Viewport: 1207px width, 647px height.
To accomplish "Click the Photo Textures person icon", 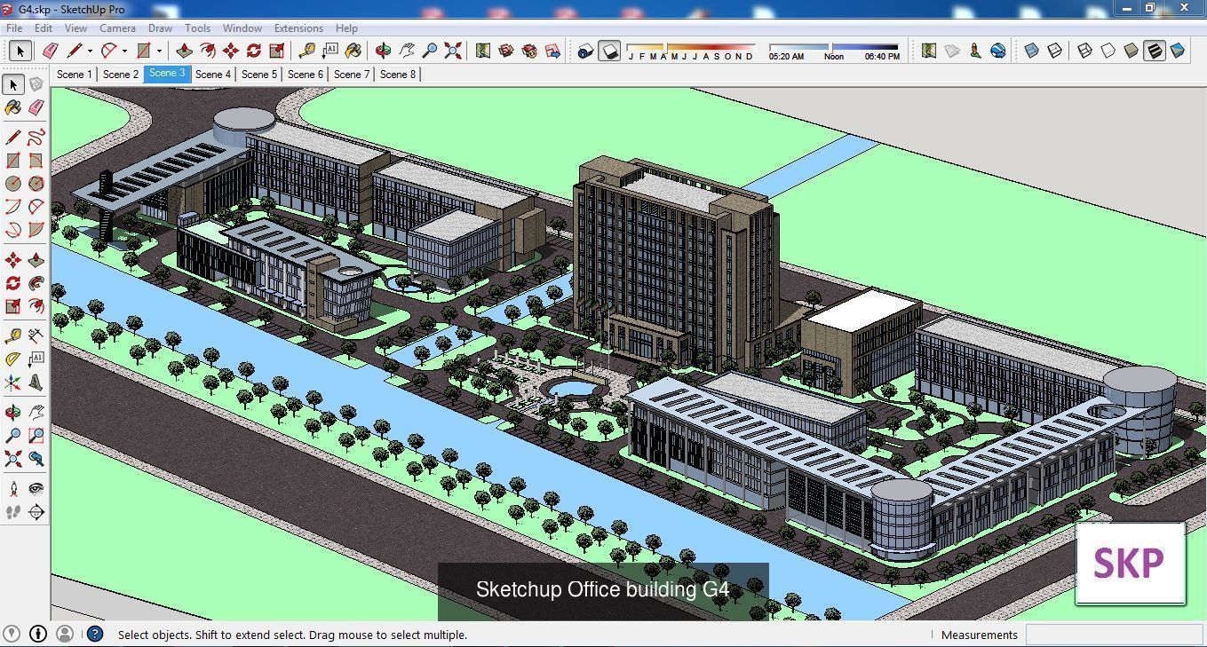I will (975, 51).
